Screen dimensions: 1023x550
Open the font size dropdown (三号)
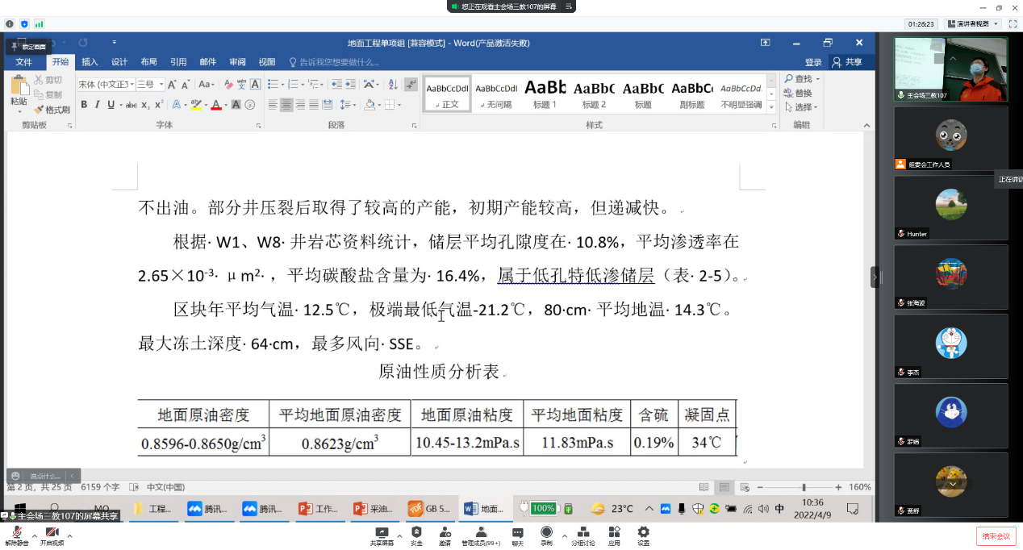point(161,84)
